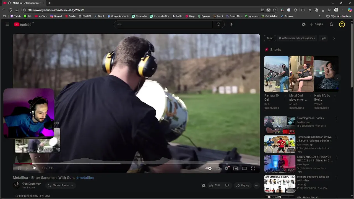The image size is (354, 199).
Task: Open 50 more strangers swipe video
Action: pyautogui.click(x=280, y=184)
